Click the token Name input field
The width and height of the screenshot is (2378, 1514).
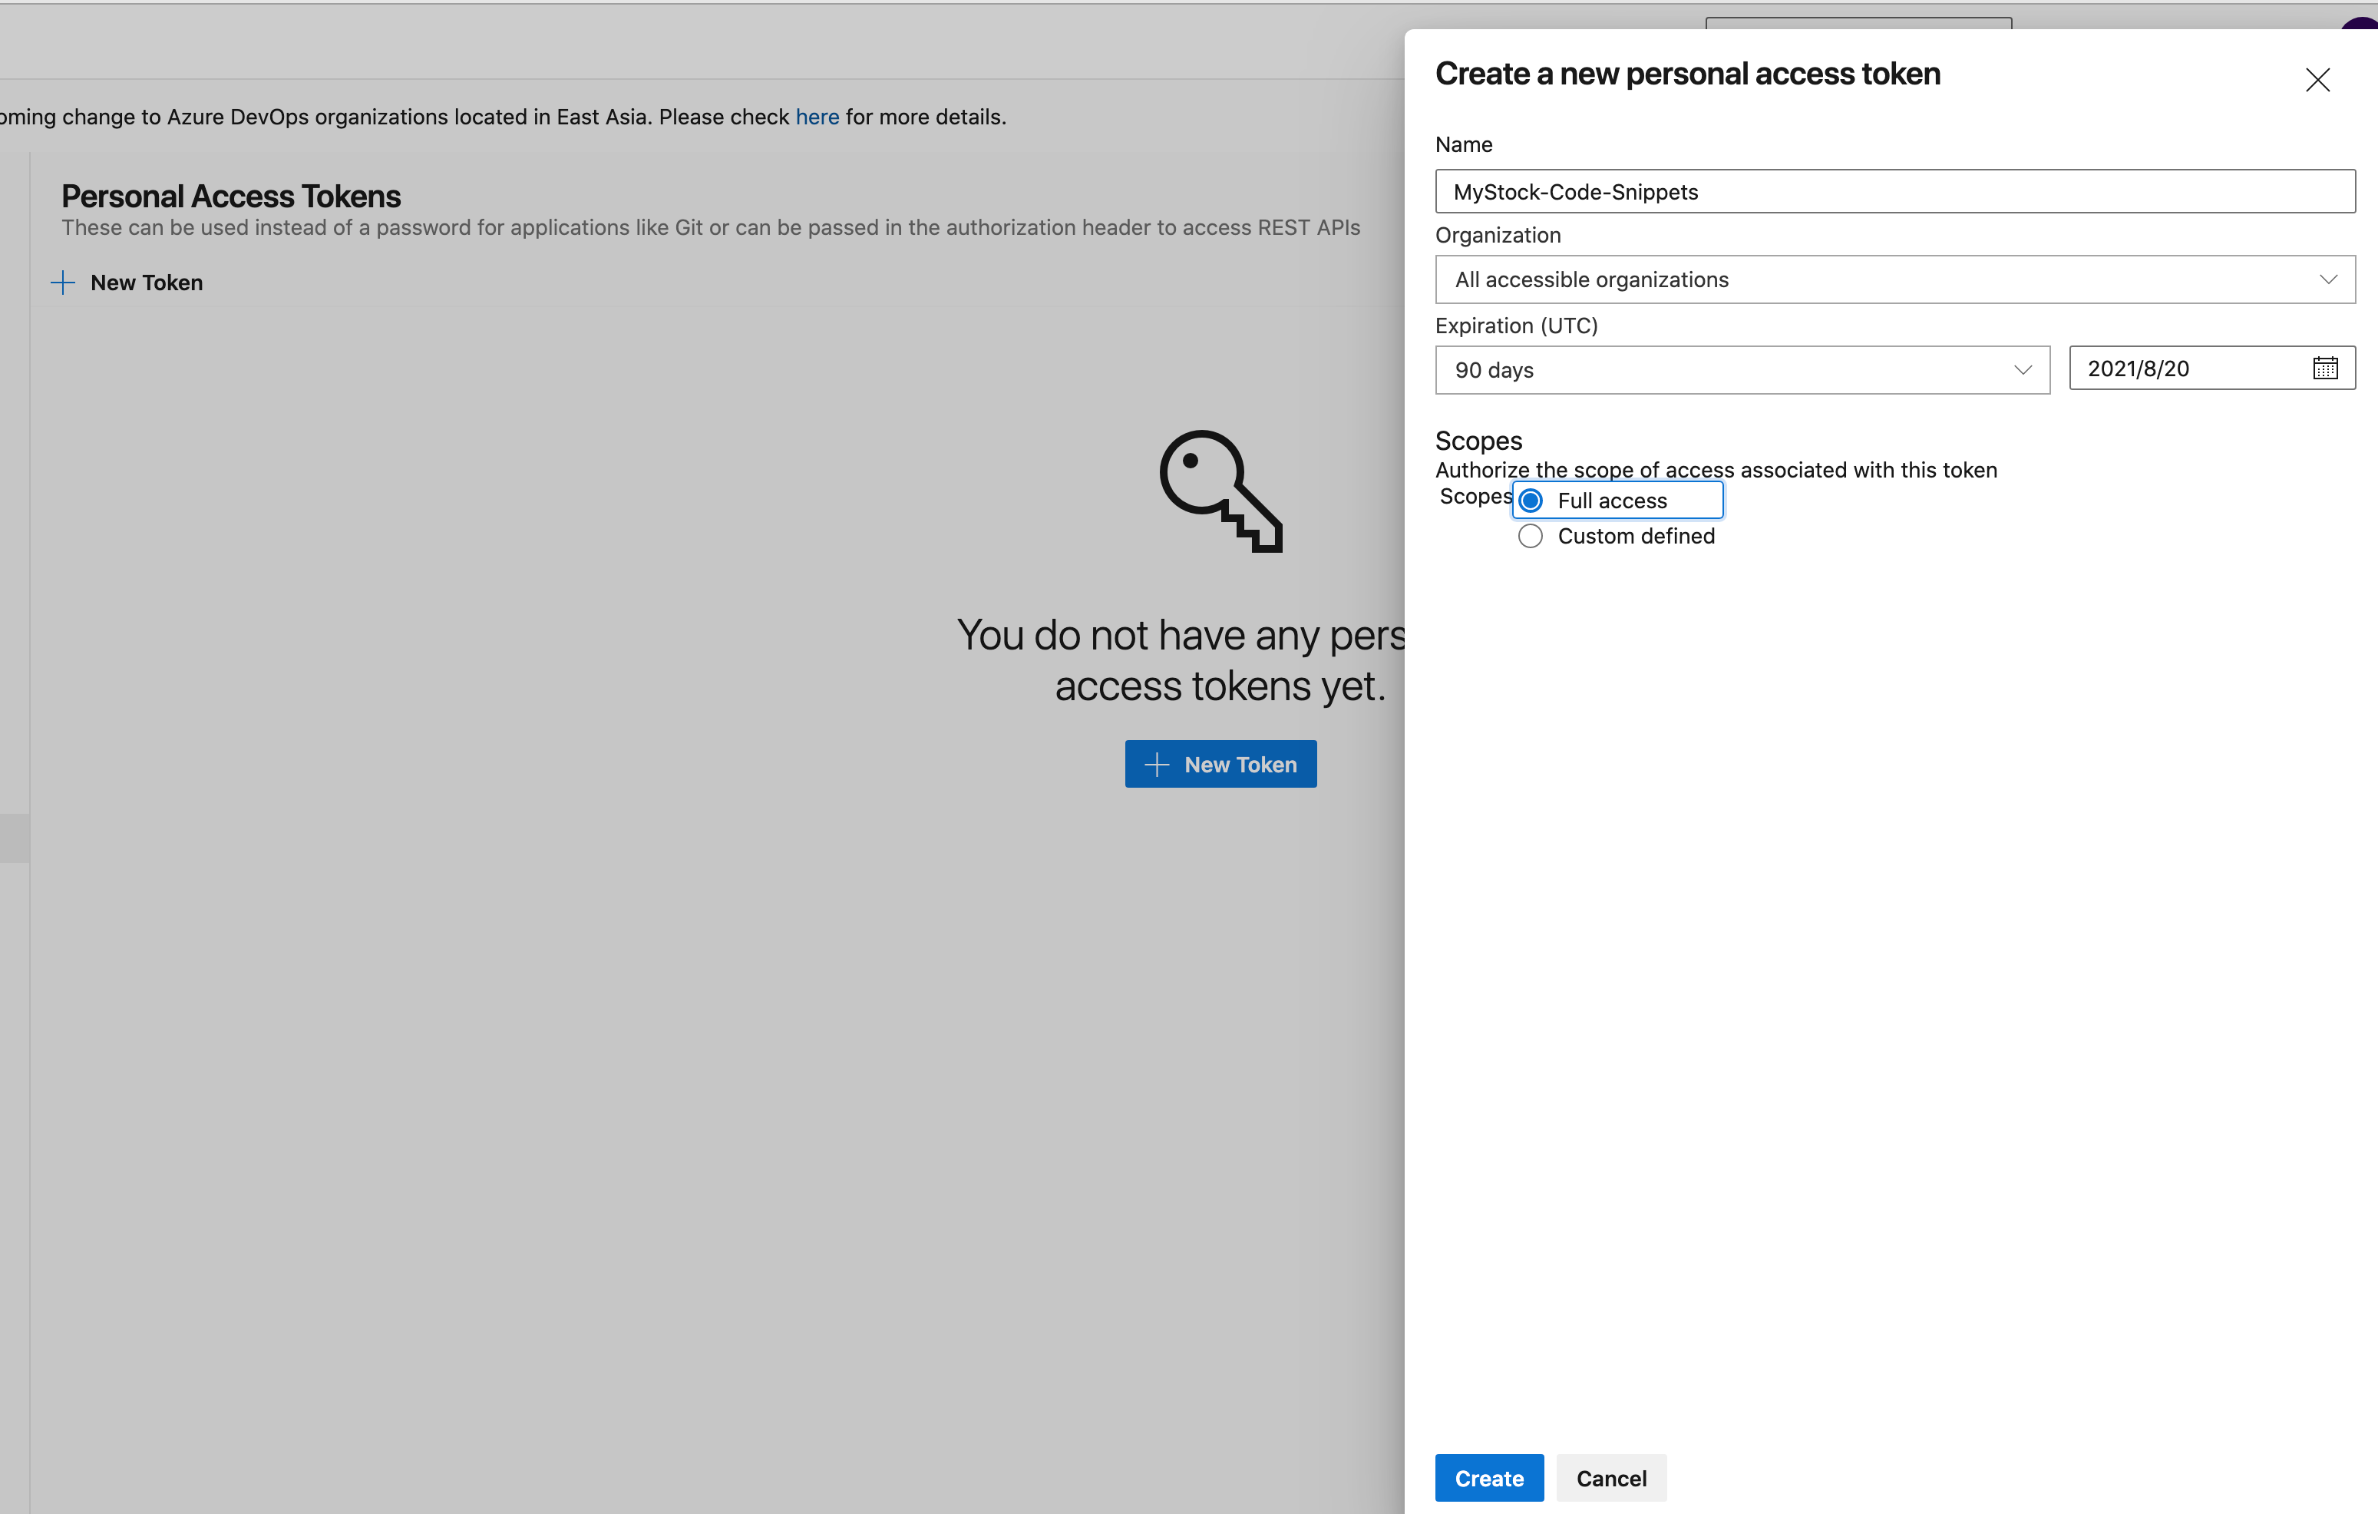(x=1894, y=192)
